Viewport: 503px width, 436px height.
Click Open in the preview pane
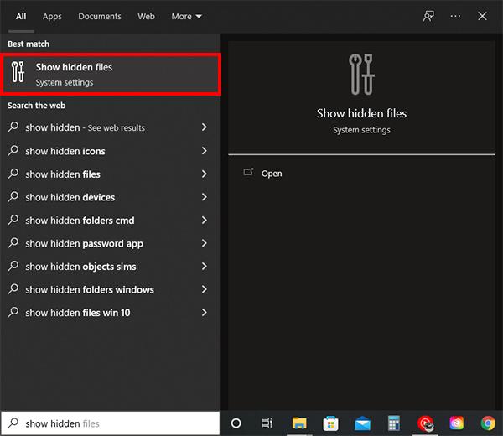(x=272, y=174)
